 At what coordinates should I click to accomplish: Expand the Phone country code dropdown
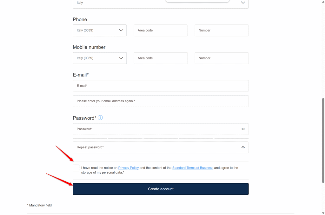pyautogui.click(x=100, y=30)
